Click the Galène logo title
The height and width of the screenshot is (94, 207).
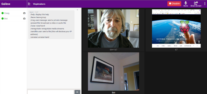[x=6, y=4]
